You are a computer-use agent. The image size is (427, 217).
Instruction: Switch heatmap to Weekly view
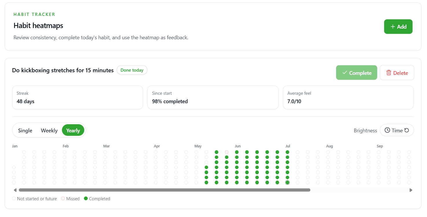49,130
